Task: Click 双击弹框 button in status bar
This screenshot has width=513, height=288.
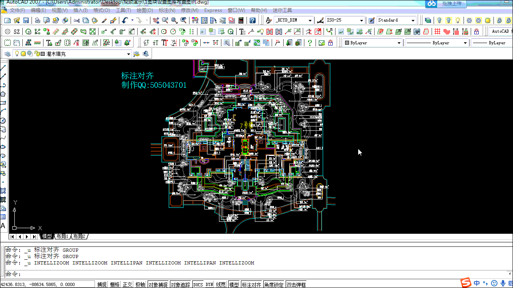Action: [x=296, y=284]
